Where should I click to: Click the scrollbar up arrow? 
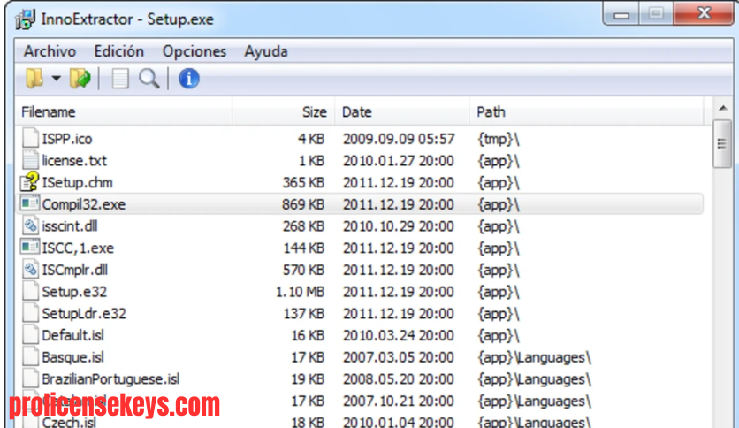pos(722,109)
